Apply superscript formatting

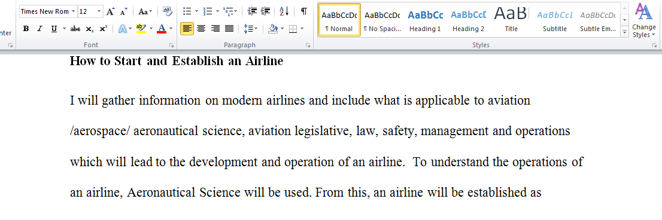pos(103,29)
